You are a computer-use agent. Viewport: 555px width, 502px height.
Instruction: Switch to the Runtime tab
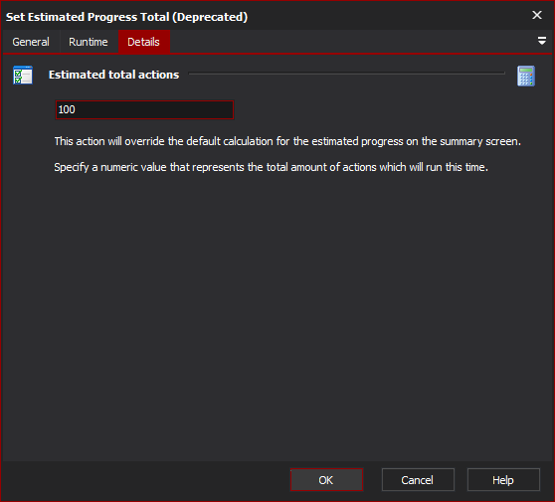89,42
